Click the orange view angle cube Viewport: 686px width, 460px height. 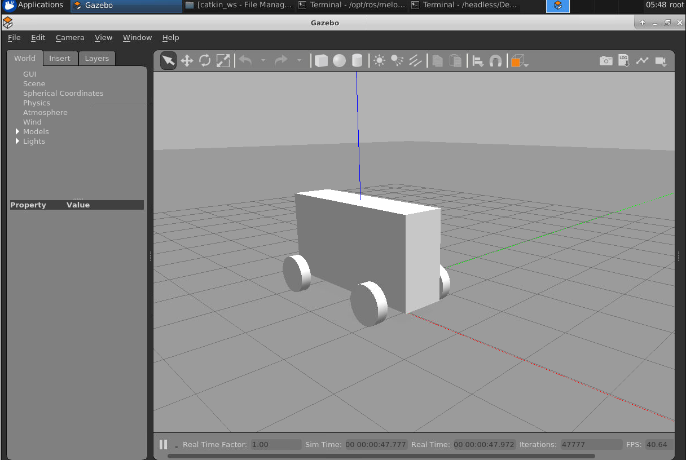[x=517, y=61]
